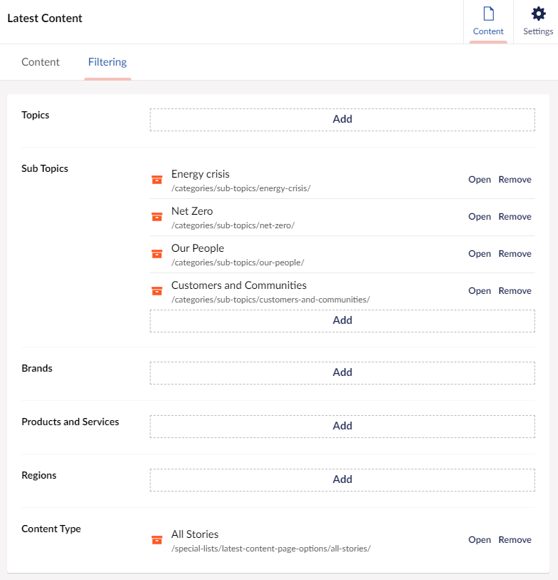Image resolution: width=558 pixels, height=580 pixels.
Task: Click Customers and Communities archive box icon
Action: (157, 291)
